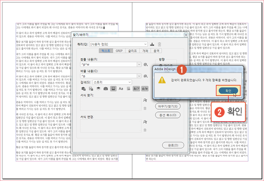
Task: Toggle the whole word search option
Action: [x=128, y=89]
